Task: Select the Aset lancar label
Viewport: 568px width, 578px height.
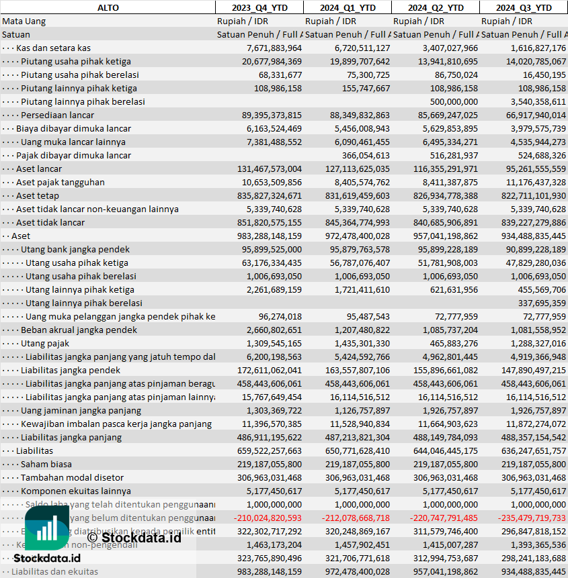Action: click(x=39, y=168)
